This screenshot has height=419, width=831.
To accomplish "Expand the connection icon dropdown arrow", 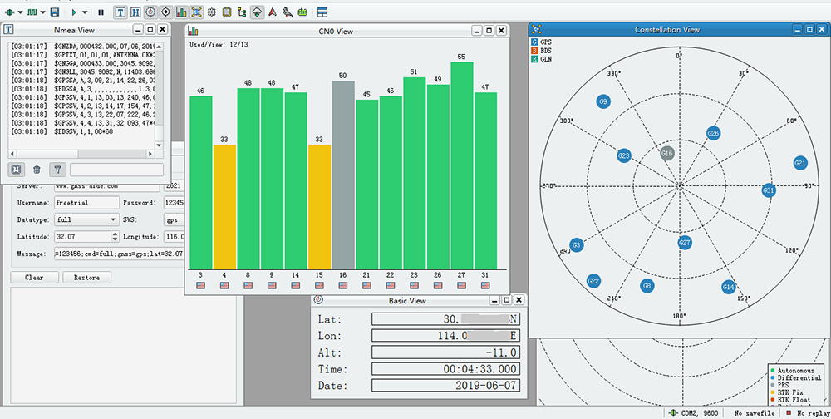I will coord(21,12).
